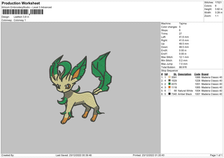Click the Width value 3.28 in
The image size is (224, 158).
tap(218, 13)
